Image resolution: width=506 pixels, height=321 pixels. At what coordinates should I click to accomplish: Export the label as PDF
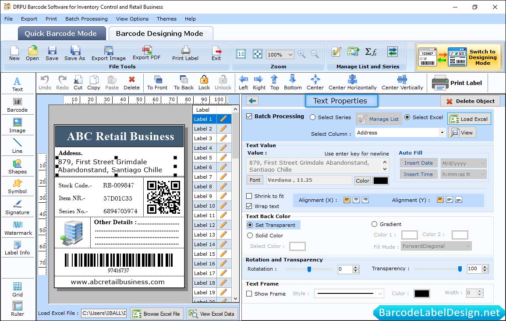146,53
